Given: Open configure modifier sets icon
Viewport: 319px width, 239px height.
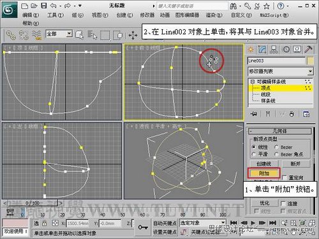Looking at the screenshot, I should click(306, 114).
